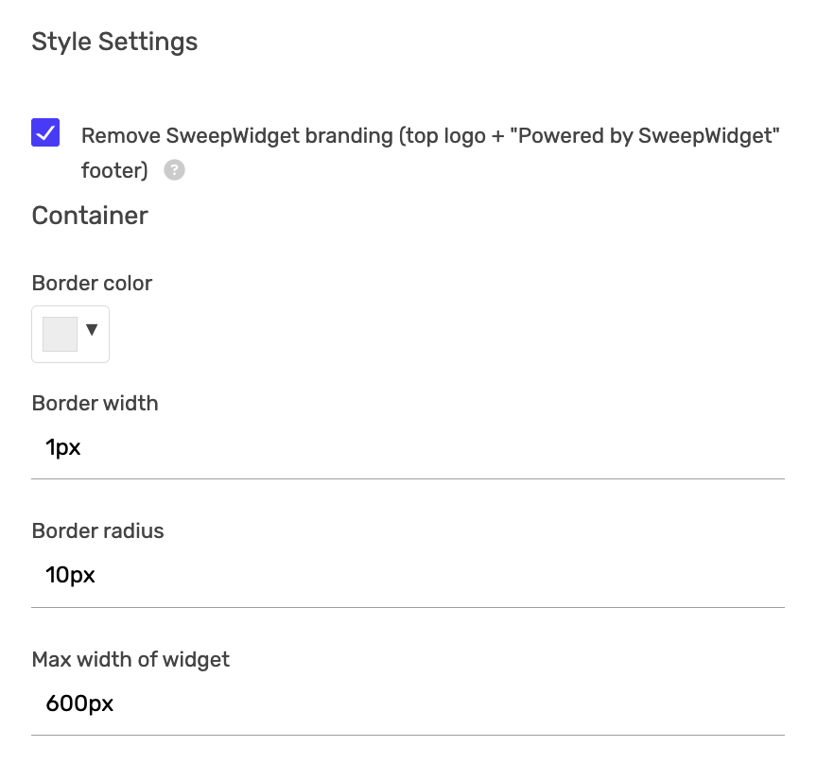
Task: Open the Border color picker box
Action: point(71,334)
